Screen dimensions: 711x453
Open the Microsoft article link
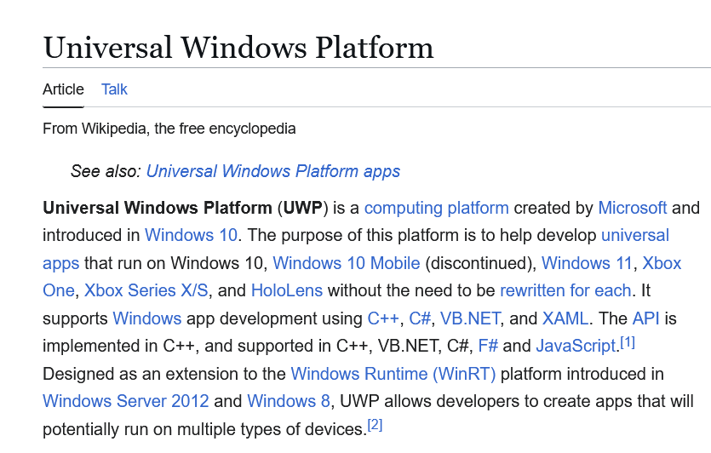point(632,208)
